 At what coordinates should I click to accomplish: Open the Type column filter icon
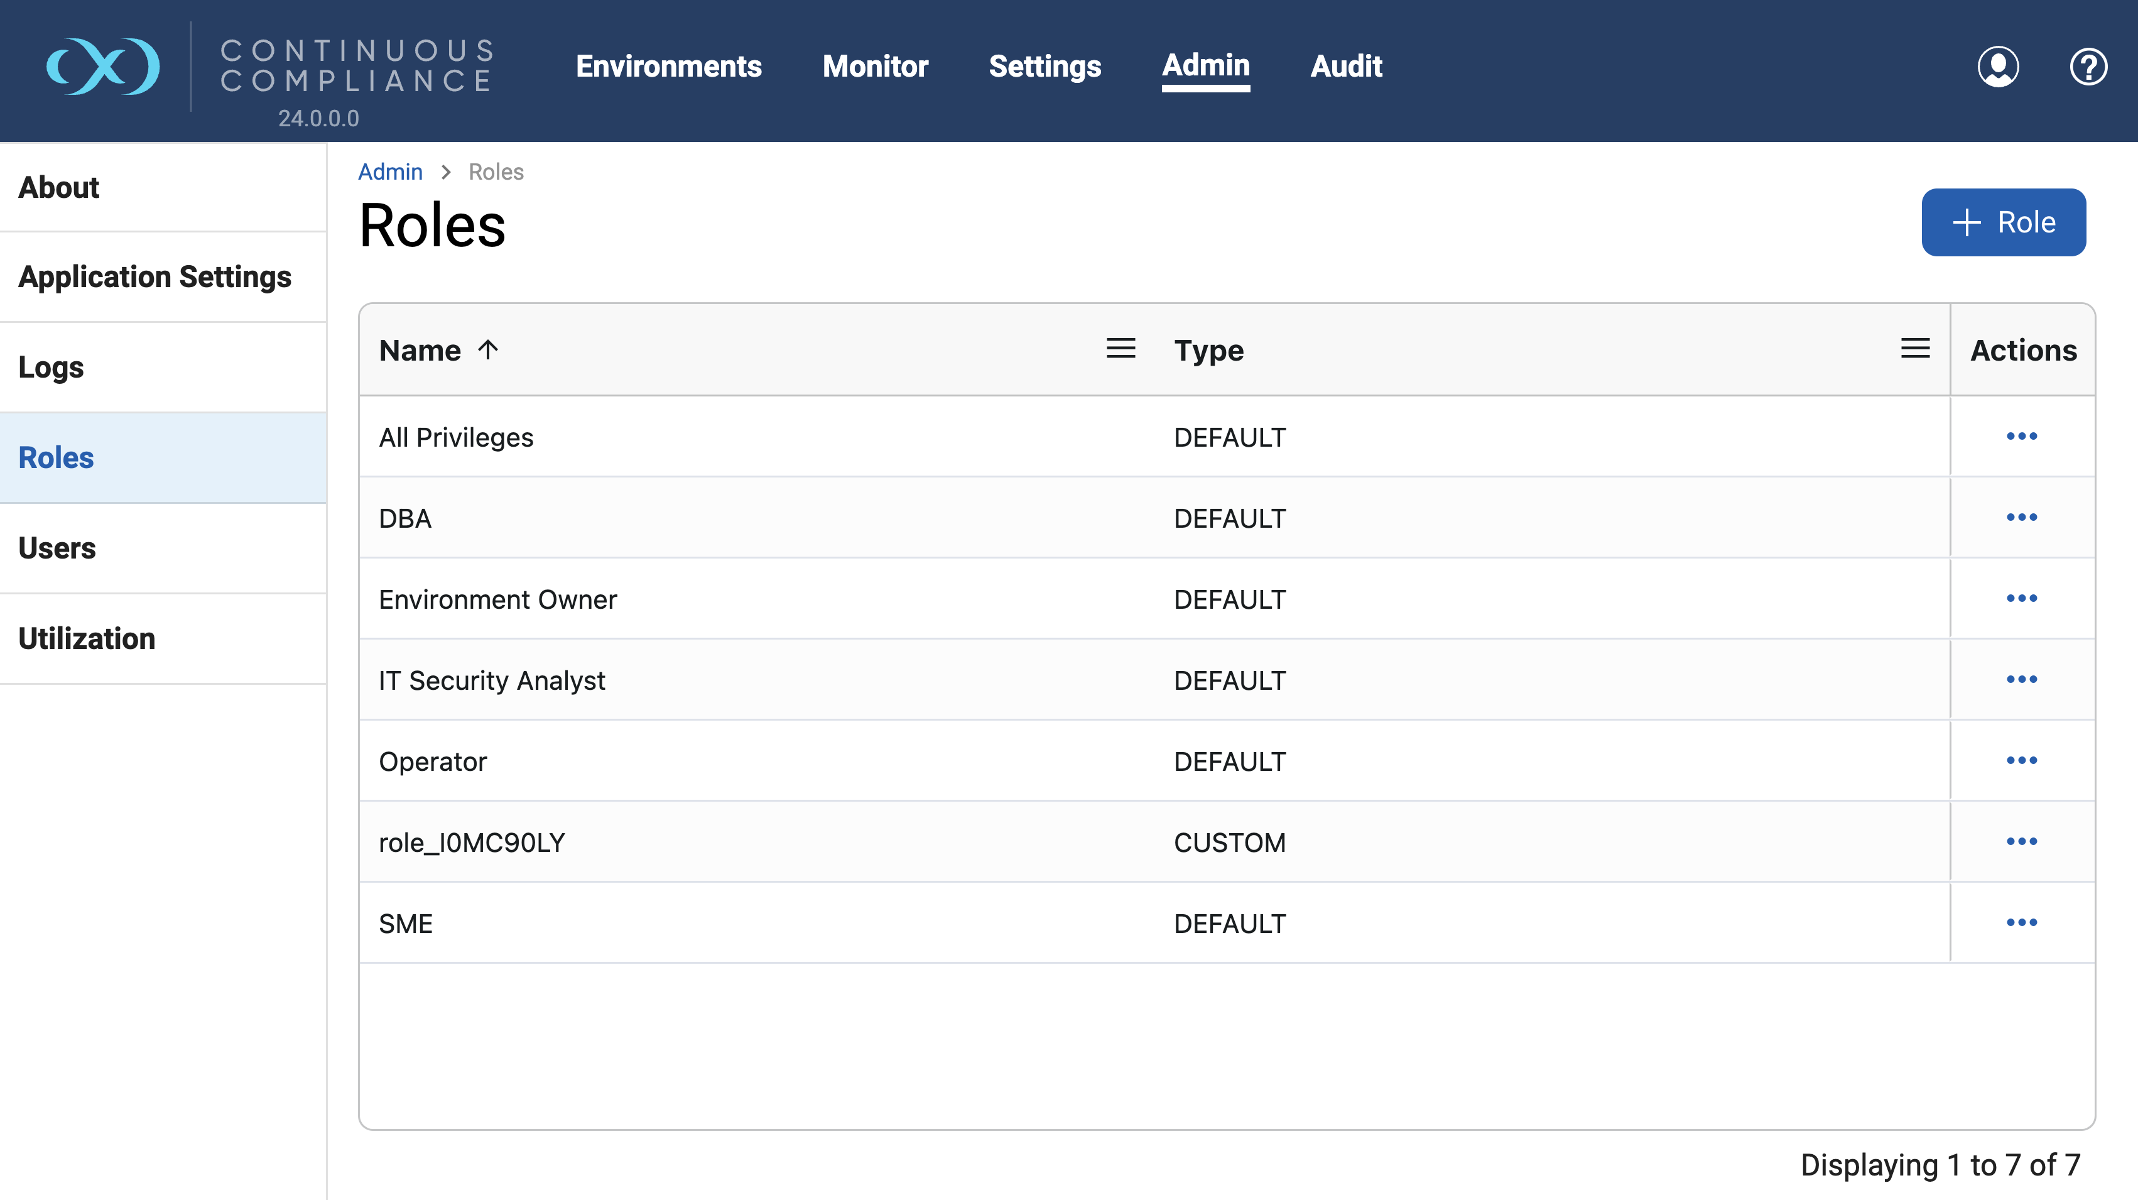pyautogui.click(x=1916, y=349)
